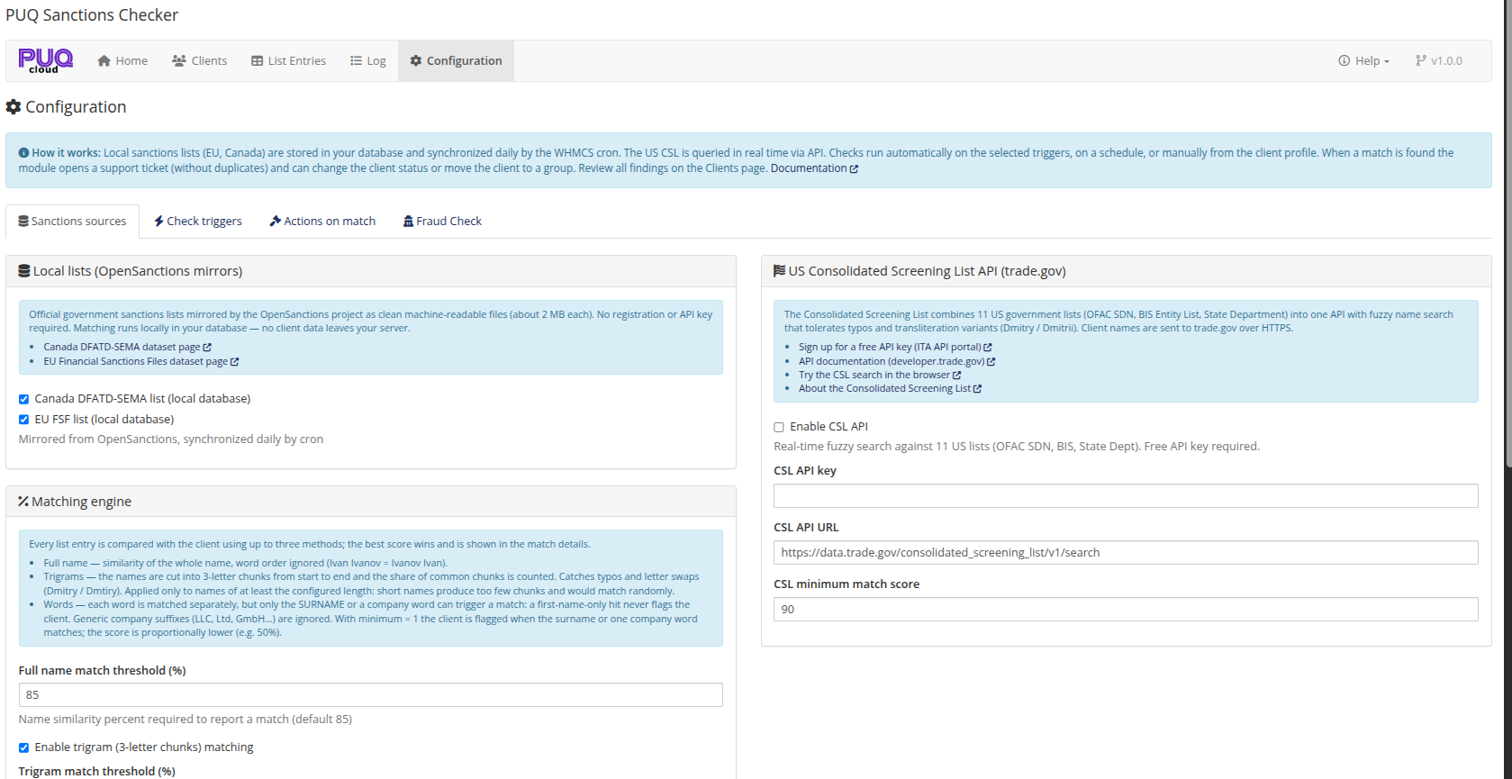Open About the Consolidated Screening List link

pyautogui.click(x=890, y=388)
